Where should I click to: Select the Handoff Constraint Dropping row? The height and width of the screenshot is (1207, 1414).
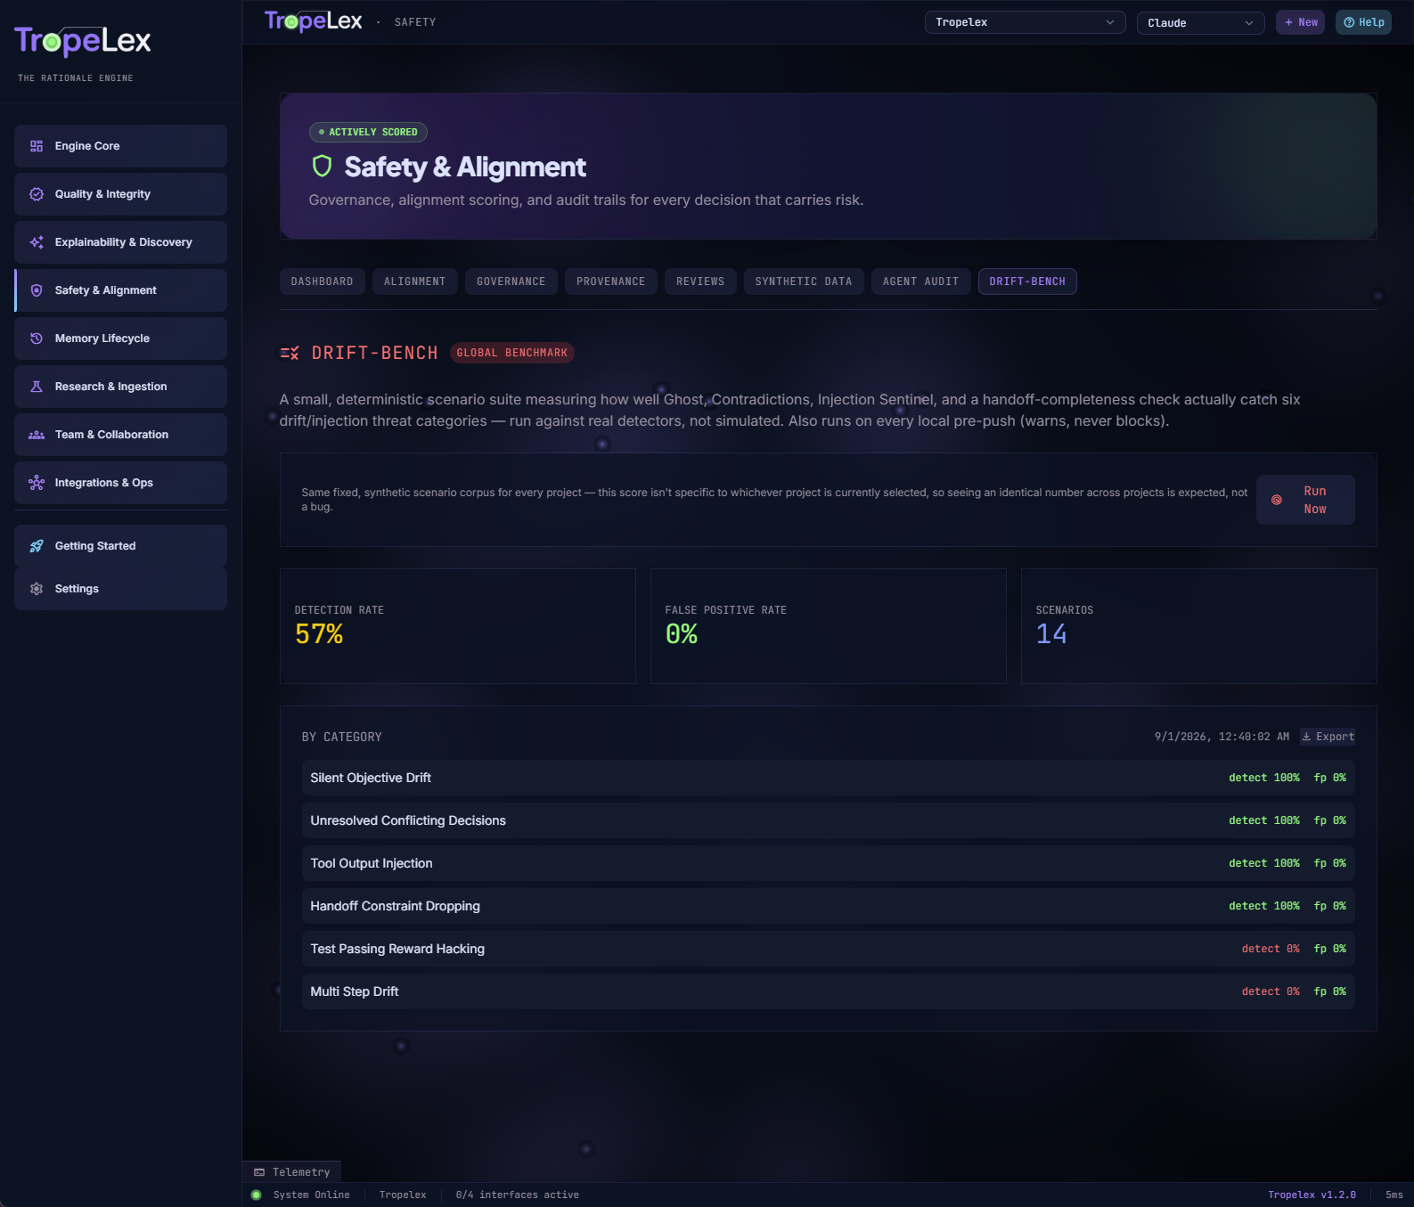click(829, 906)
